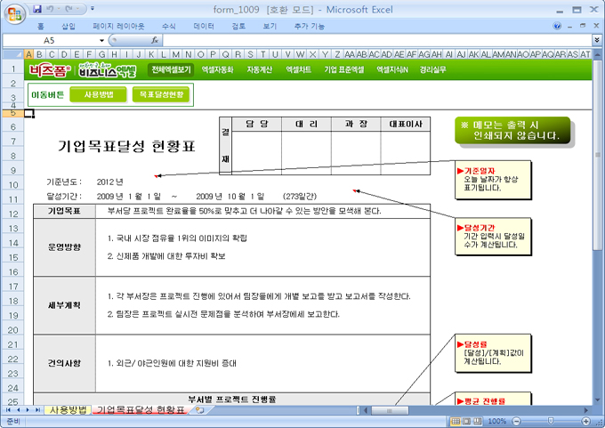605x428 pixels.
Task: Click the vertical scrollbar down arrow
Action: point(597,400)
